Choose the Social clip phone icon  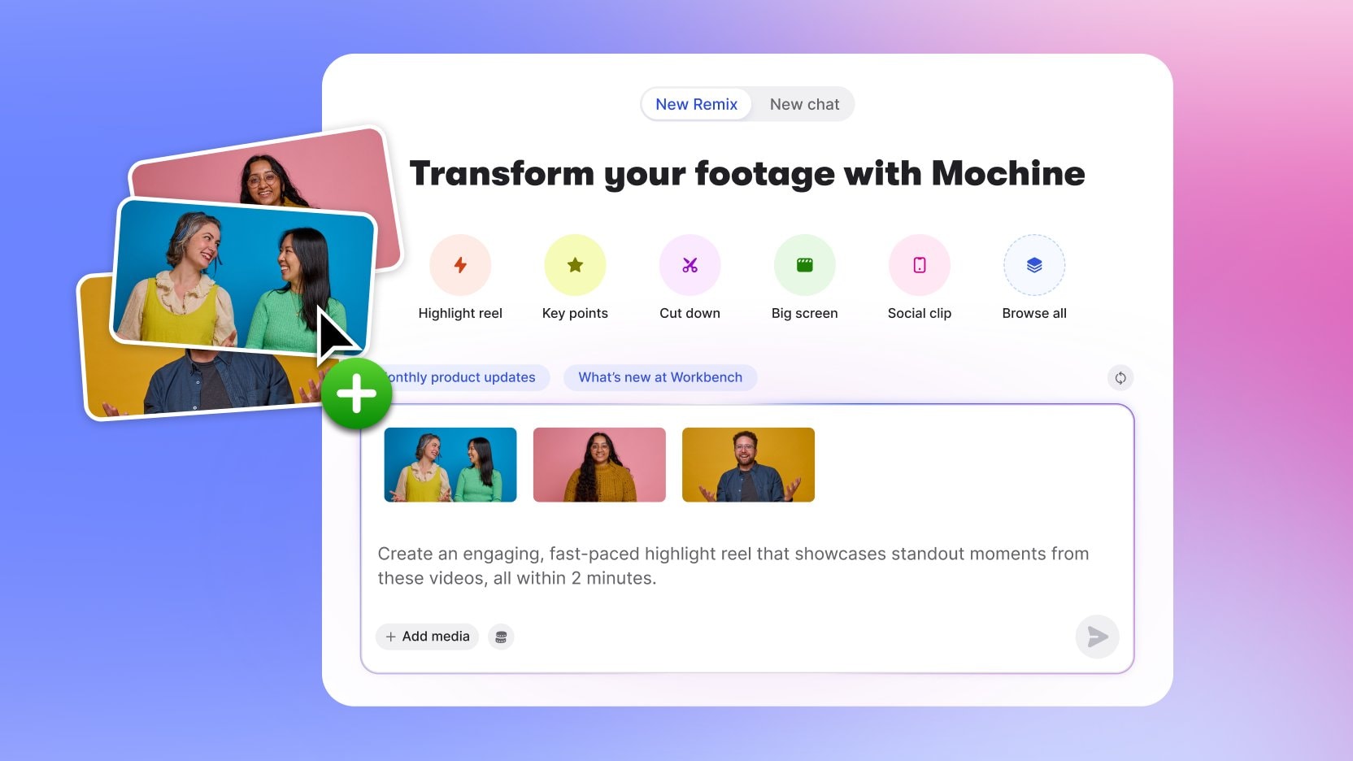[x=920, y=265]
